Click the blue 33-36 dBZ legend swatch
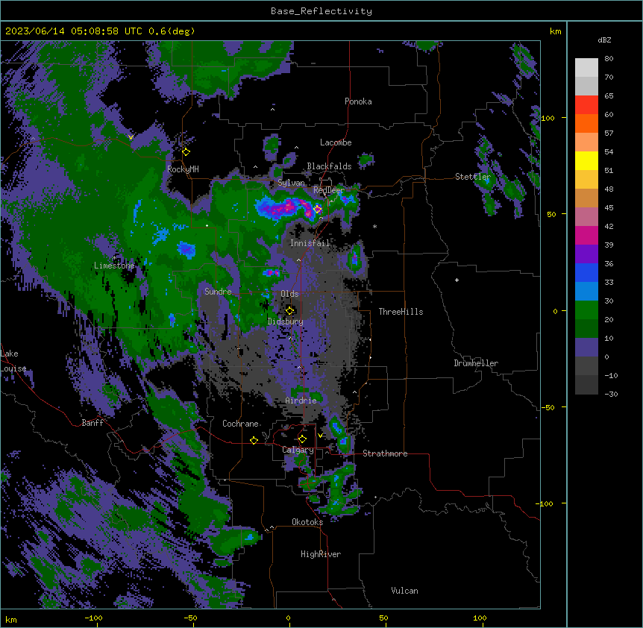The image size is (643, 628). (586, 272)
